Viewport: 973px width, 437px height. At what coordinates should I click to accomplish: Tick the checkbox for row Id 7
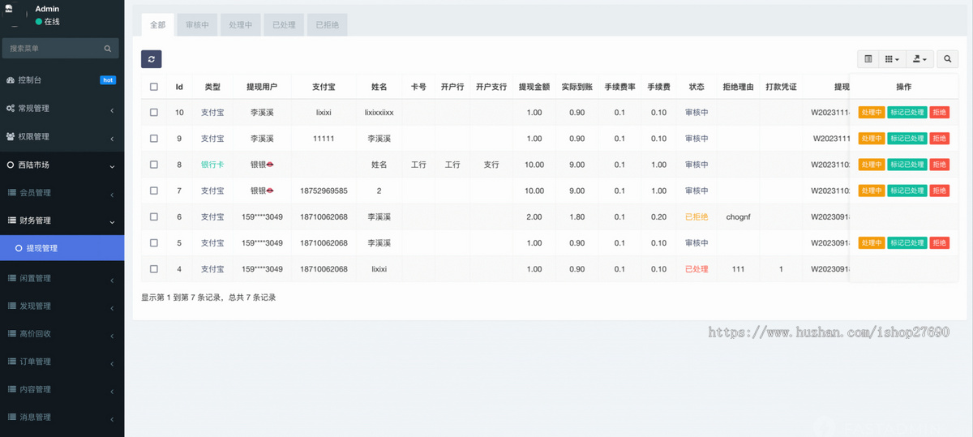tap(154, 191)
